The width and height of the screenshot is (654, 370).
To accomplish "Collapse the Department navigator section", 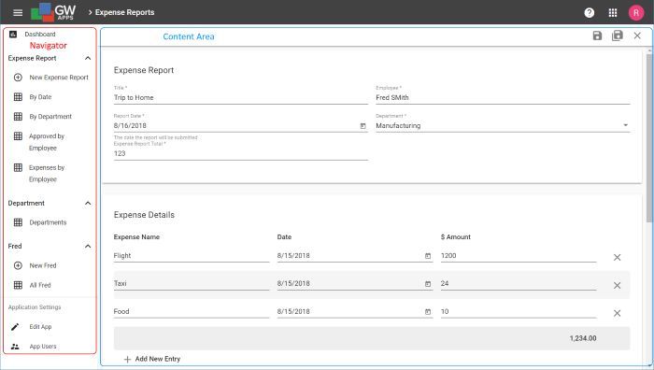I will coord(88,203).
